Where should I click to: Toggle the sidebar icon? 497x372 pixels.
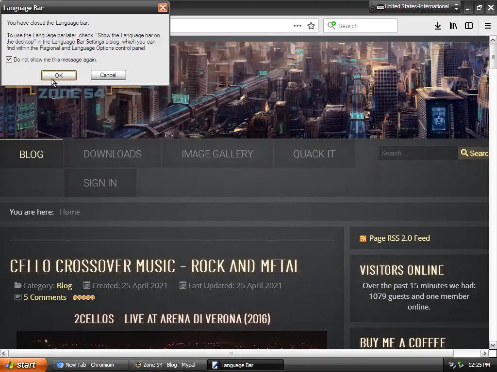[x=469, y=26]
